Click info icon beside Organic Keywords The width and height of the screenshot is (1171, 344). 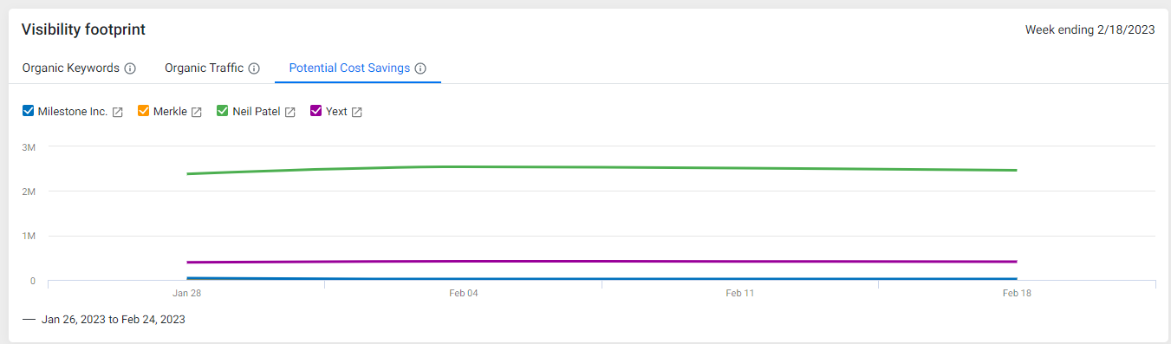point(130,68)
